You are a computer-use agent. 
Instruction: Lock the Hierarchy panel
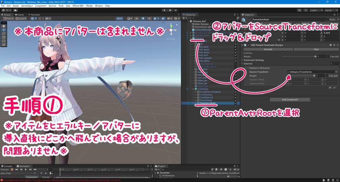(235, 15)
